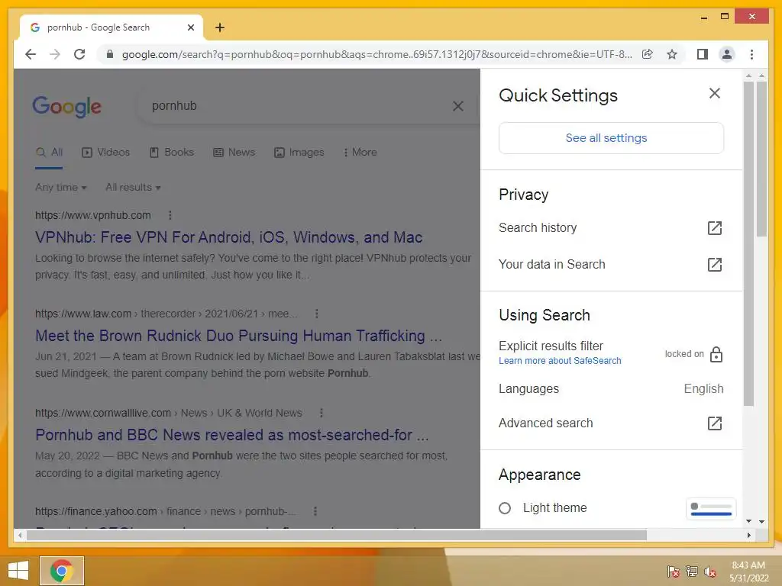Switch to the Books tab
The image size is (782, 586).
(x=172, y=152)
